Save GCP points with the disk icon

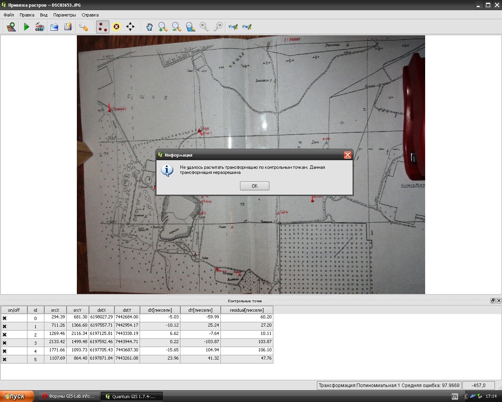coord(68,27)
